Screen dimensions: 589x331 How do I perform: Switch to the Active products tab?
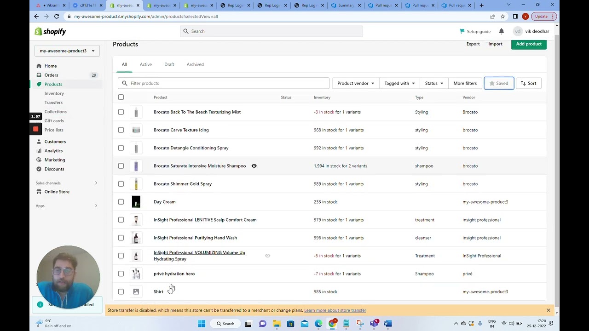(145, 64)
